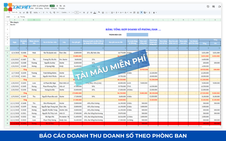226x141 pixels.
Task: Activate the paint format tool
Action: pos(31,12)
